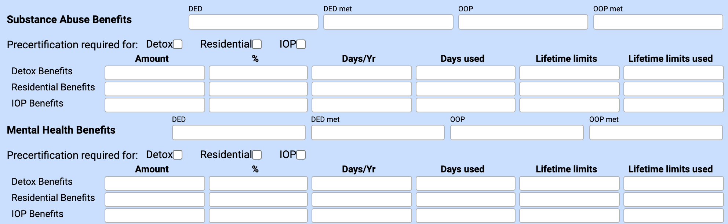Enter the Amount field for Detox Benefits
The image size is (728, 224).
154,72
